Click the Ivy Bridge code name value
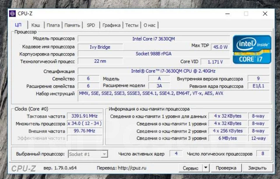The image size is (280, 179). click(x=100, y=47)
